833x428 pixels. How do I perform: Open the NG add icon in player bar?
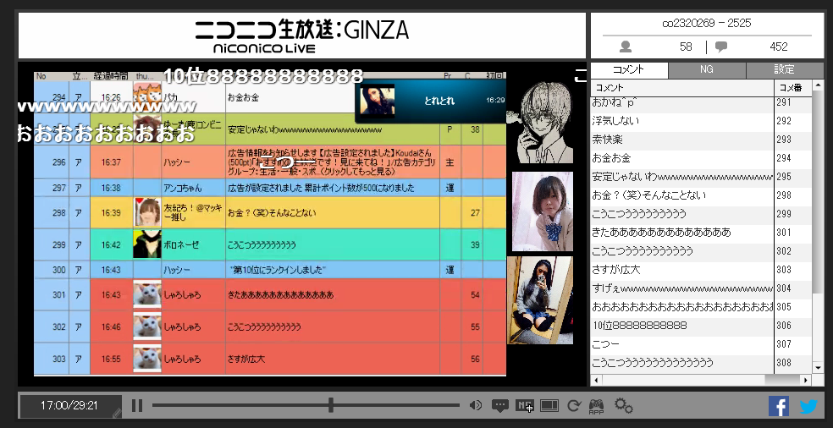click(x=524, y=406)
